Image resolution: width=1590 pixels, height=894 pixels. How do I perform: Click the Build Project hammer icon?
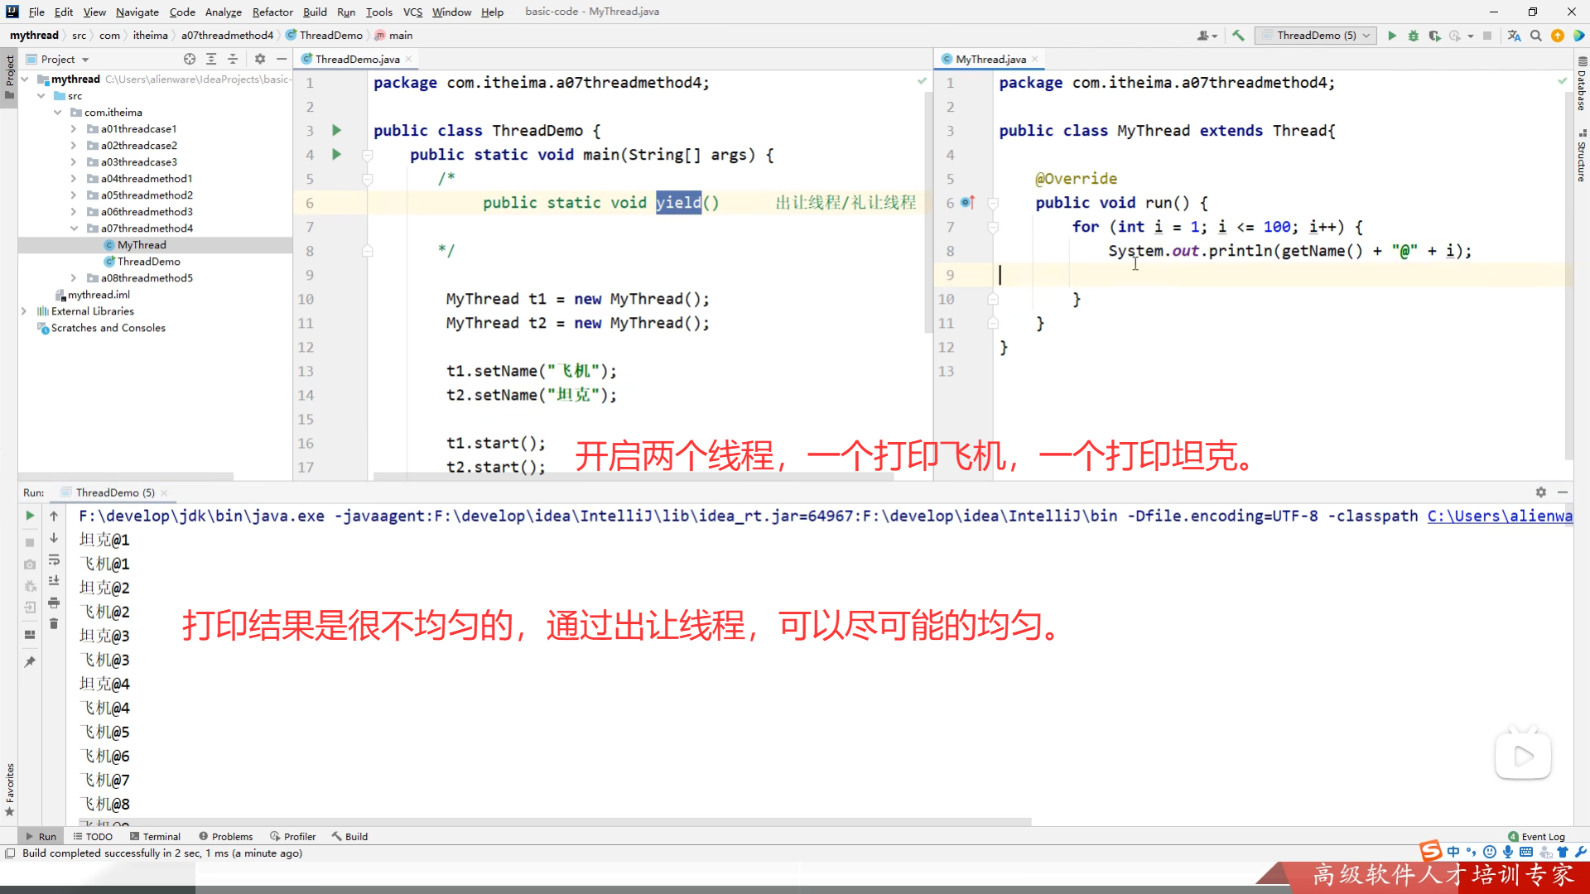click(x=1238, y=36)
